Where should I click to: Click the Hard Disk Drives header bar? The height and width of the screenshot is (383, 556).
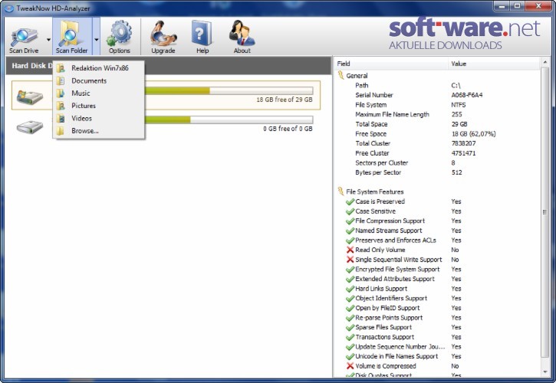[x=169, y=66]
